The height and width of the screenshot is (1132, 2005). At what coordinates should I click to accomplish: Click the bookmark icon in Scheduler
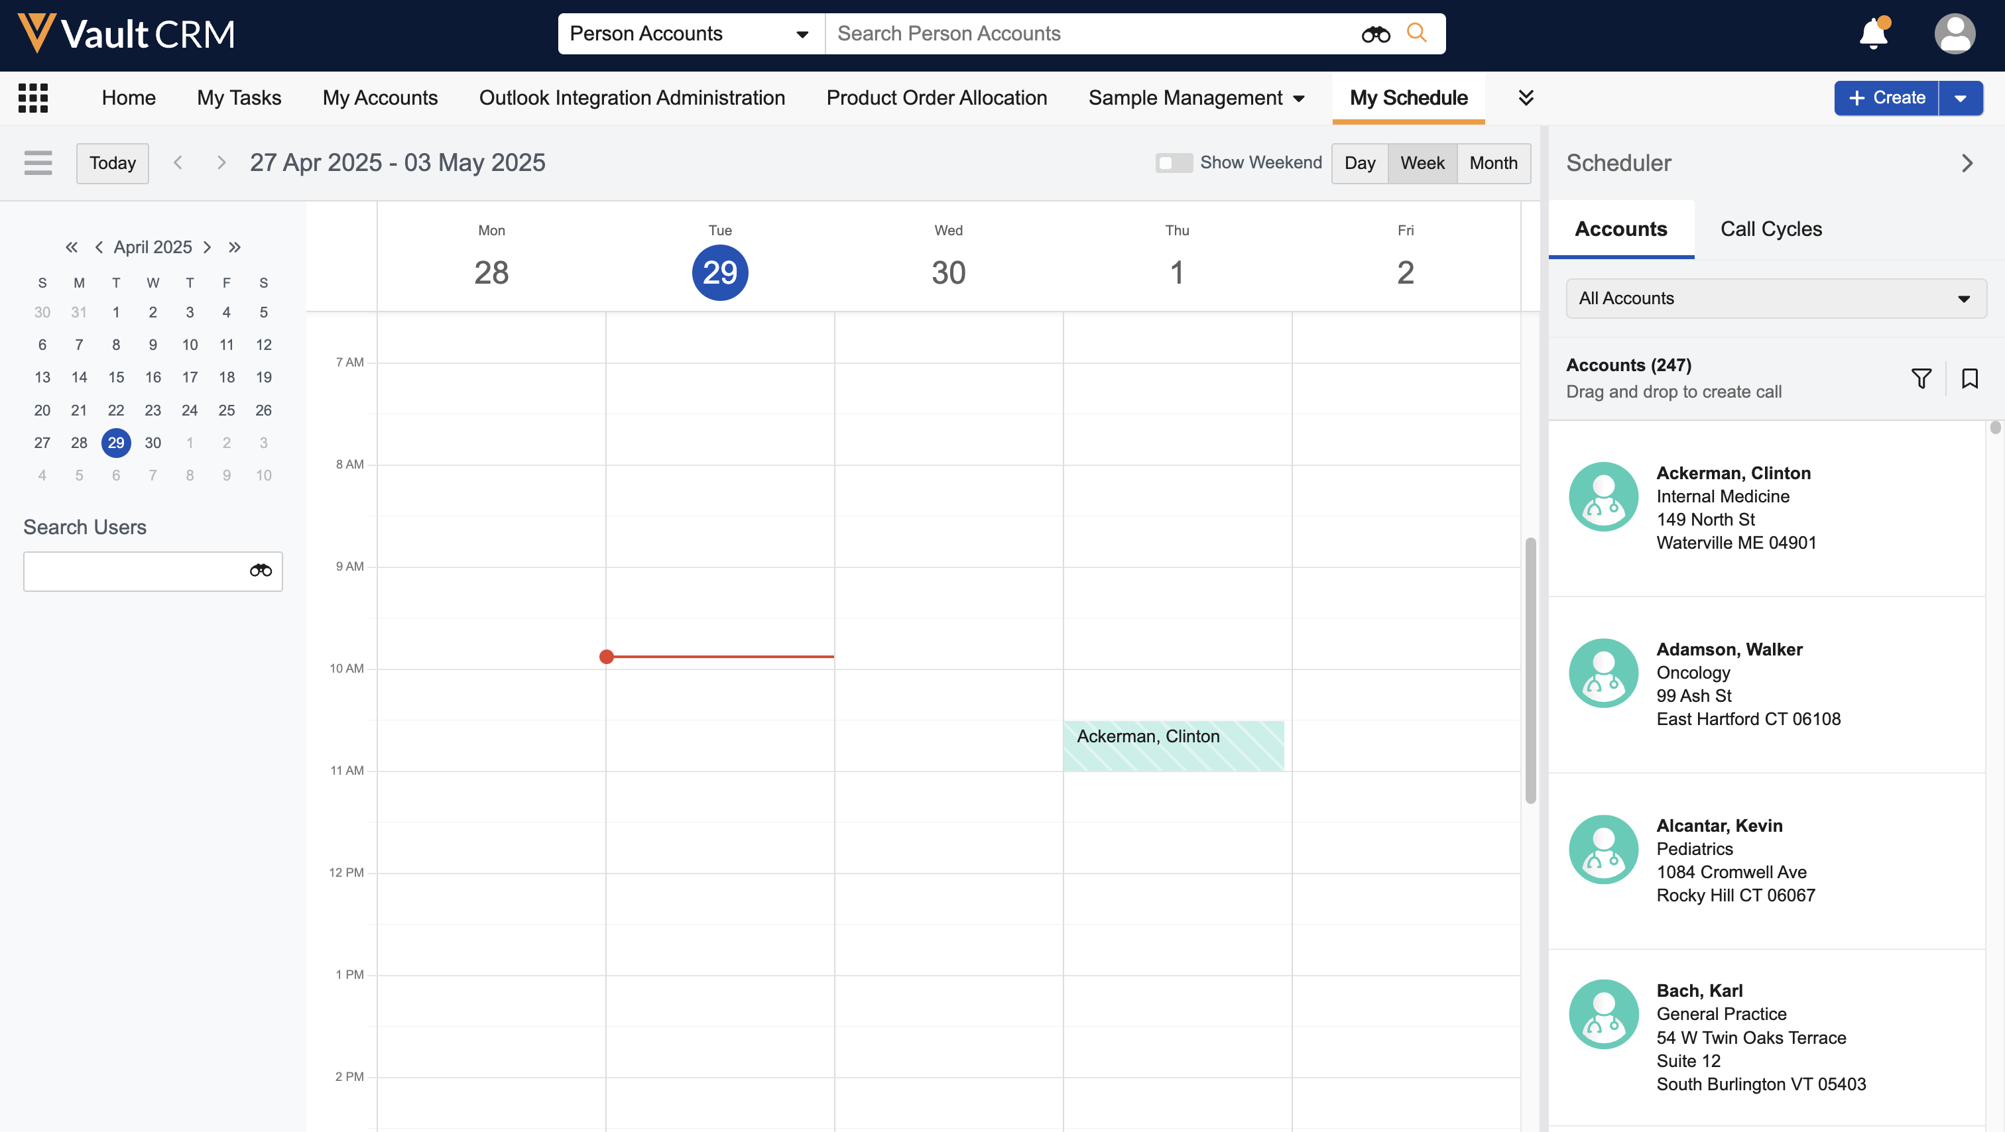[1969, 379]
